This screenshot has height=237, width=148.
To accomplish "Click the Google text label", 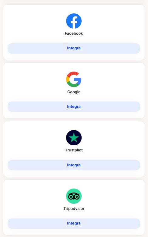I will (74, 92).
